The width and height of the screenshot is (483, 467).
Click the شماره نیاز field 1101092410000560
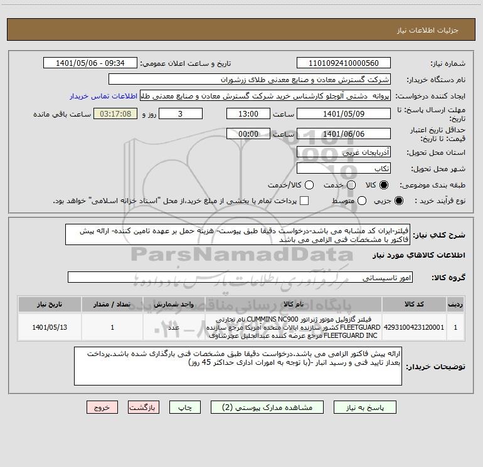click(x=344, y=63)
